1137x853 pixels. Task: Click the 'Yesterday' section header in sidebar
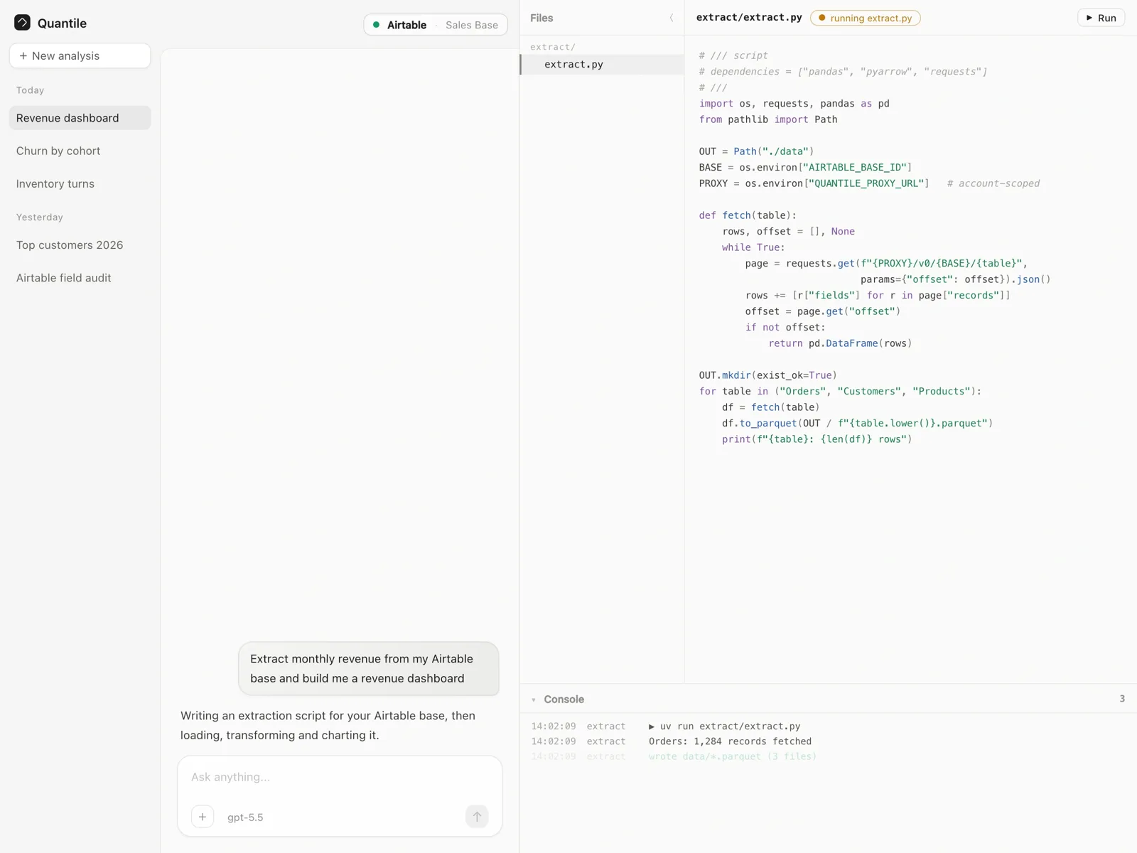[40, 218]
